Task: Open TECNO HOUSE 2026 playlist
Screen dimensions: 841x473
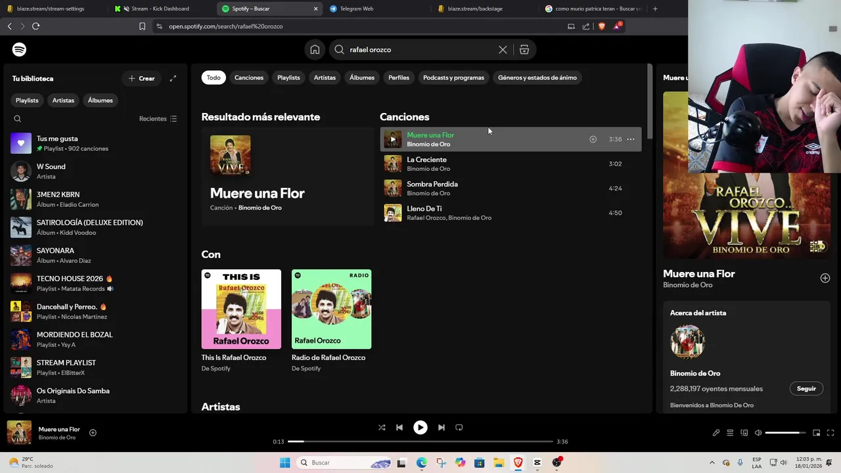Action: coord(95,283)
